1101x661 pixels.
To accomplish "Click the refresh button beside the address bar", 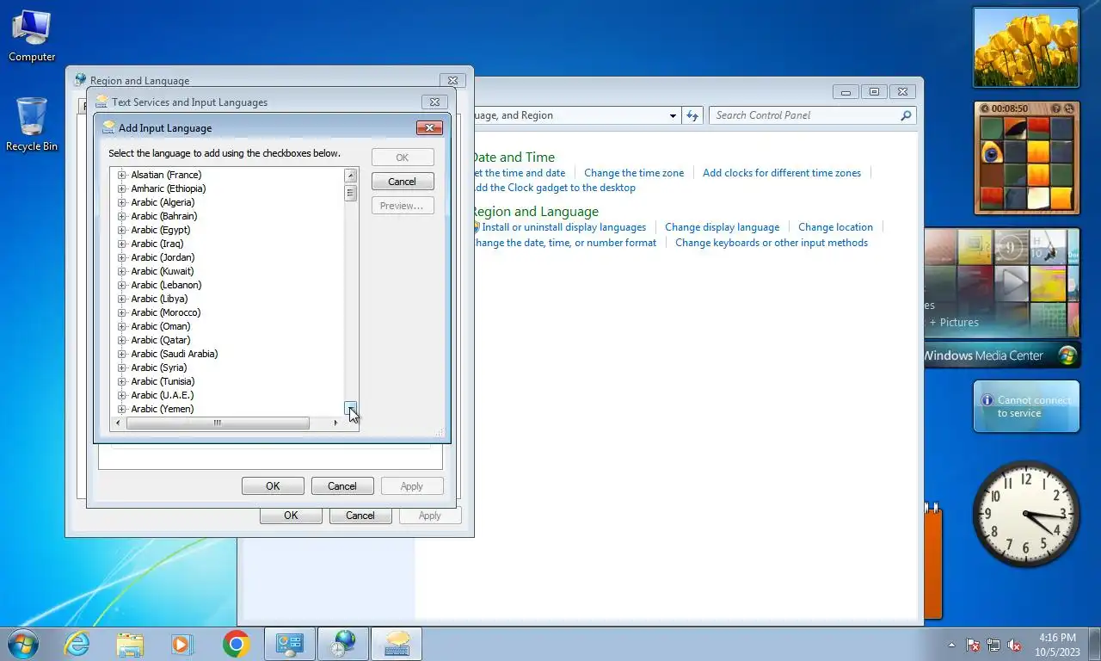I will click(692, 115).
